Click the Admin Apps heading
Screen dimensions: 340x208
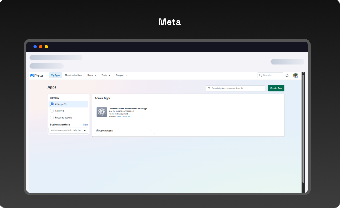pos(102,98)
